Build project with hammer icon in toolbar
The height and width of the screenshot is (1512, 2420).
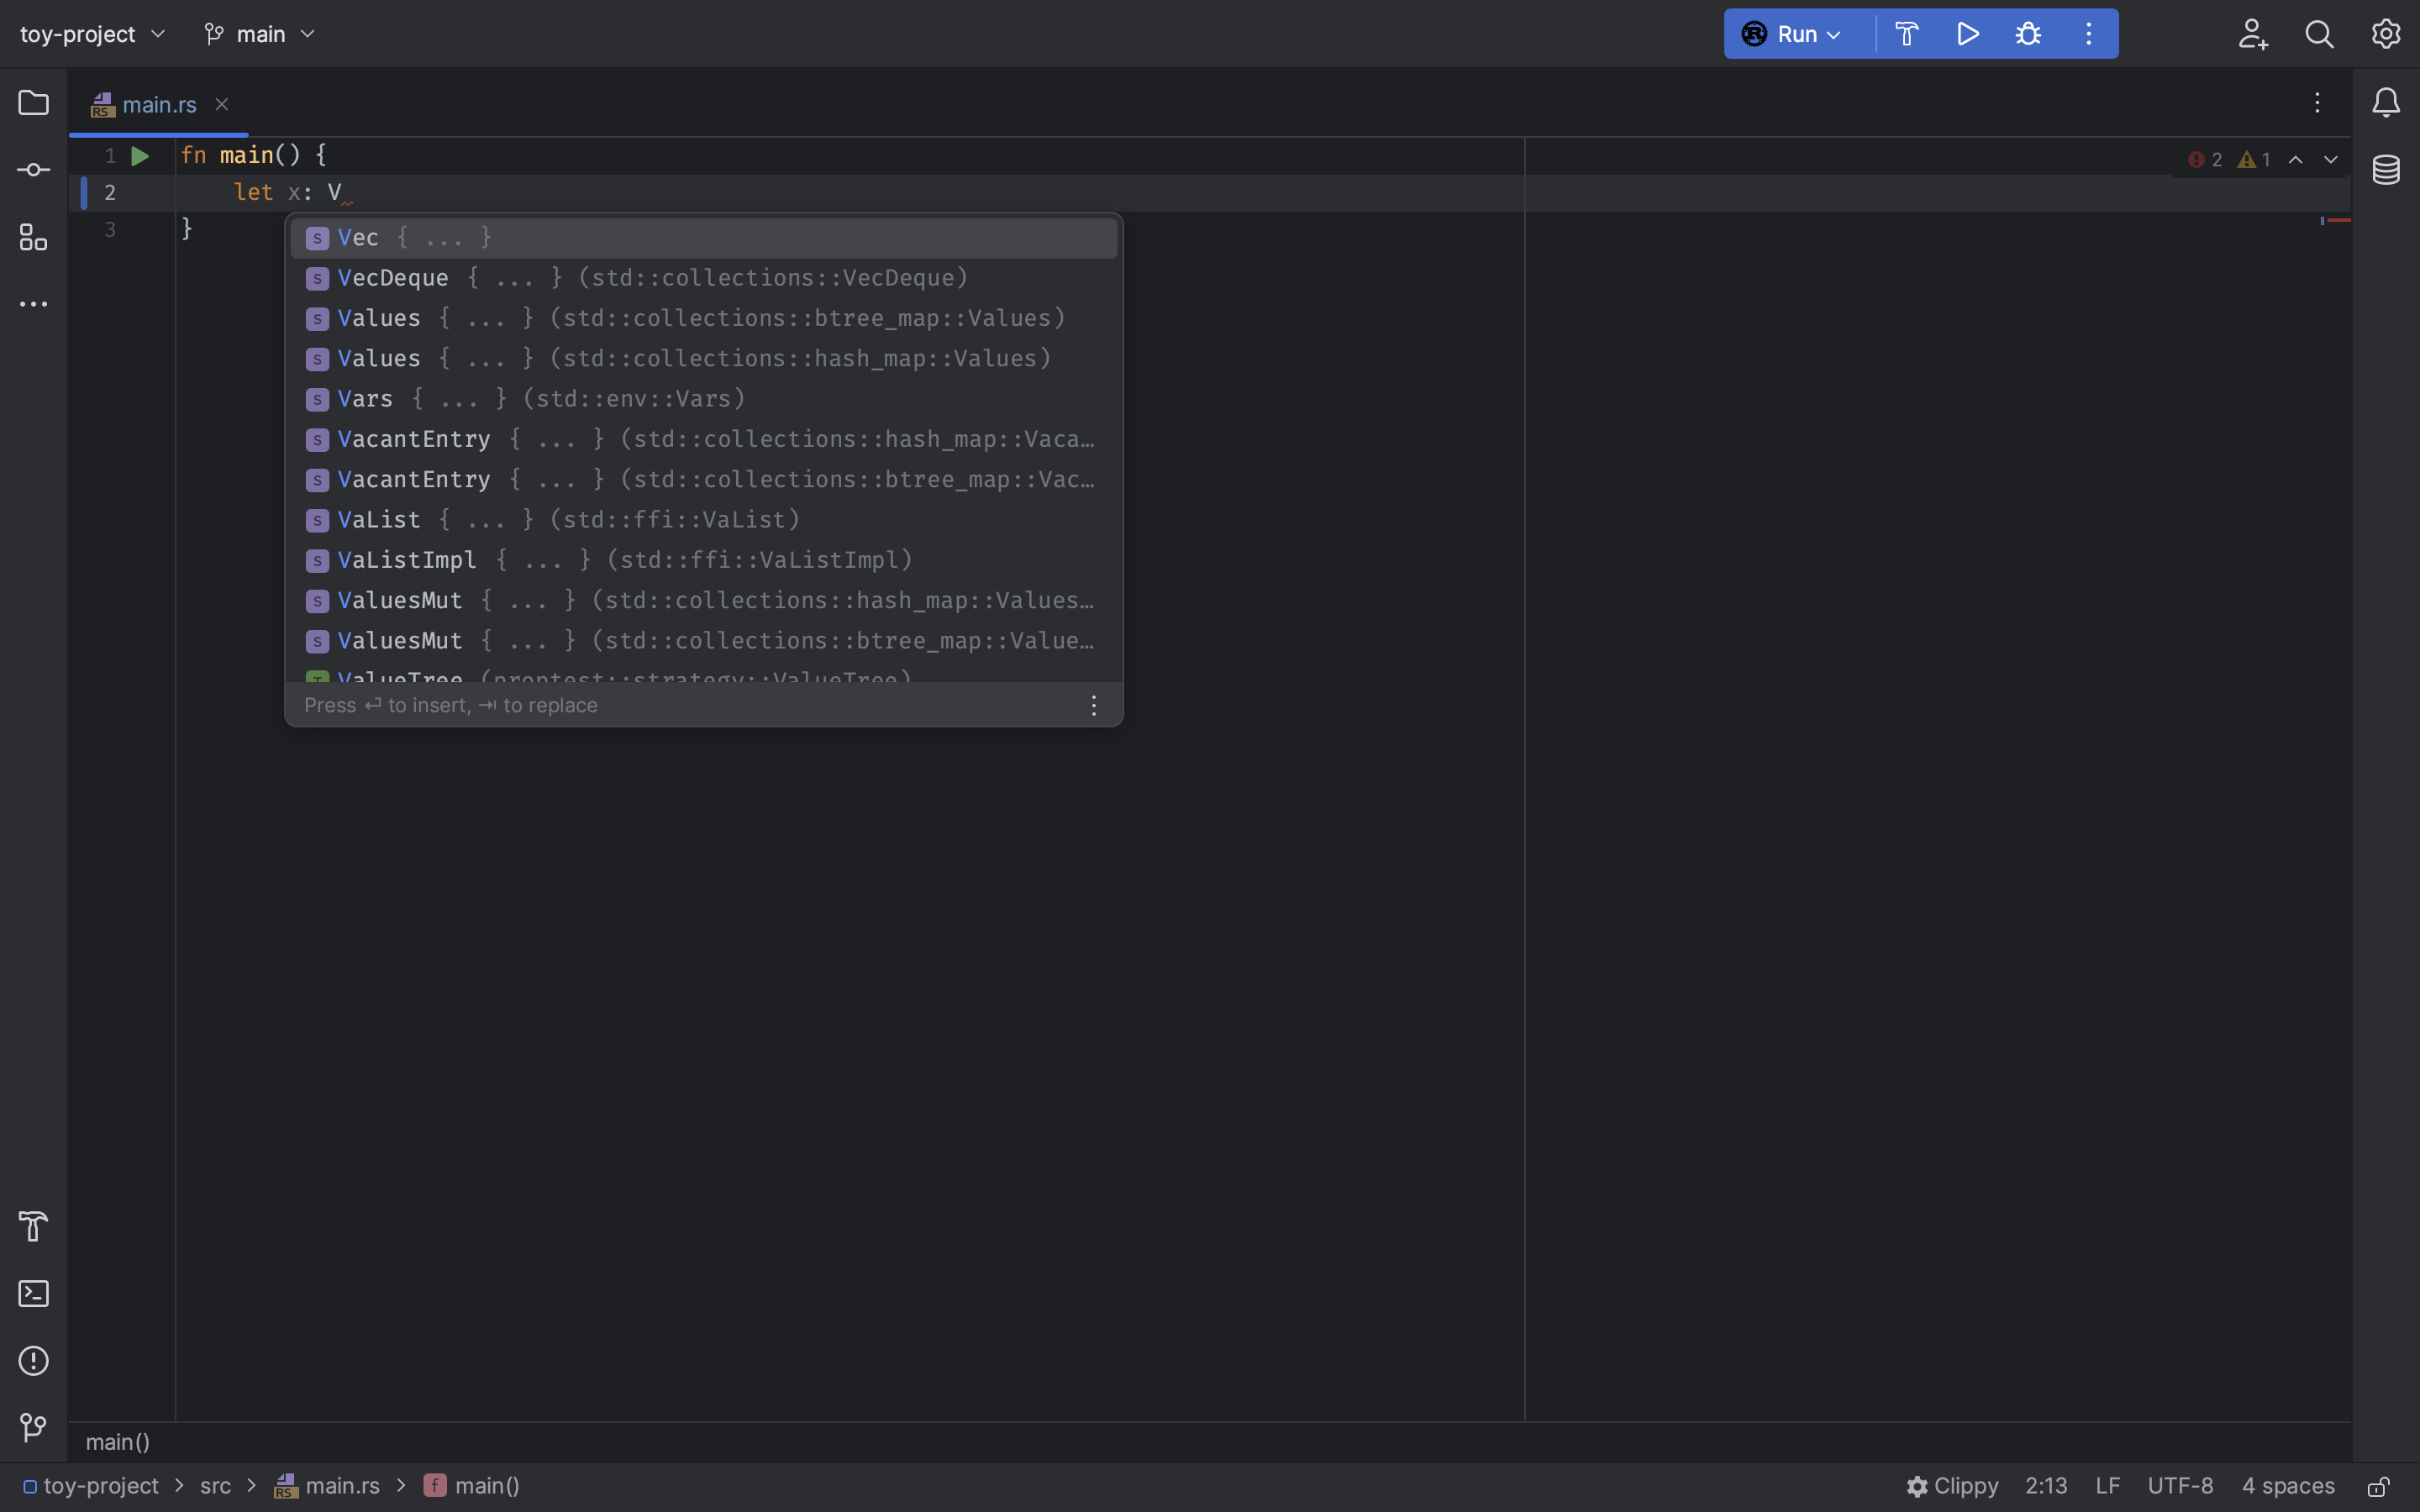[1907, 34]
